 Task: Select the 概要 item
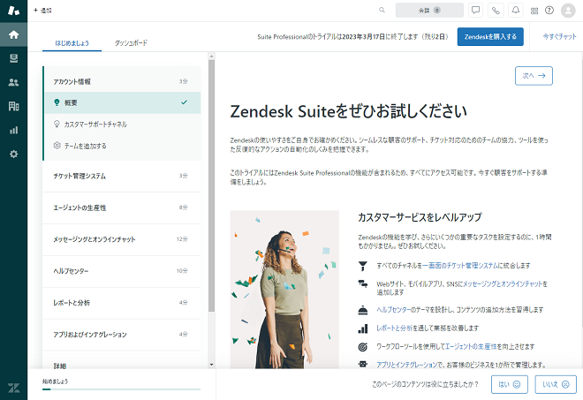pyautogui.click(x=122, y=102)
